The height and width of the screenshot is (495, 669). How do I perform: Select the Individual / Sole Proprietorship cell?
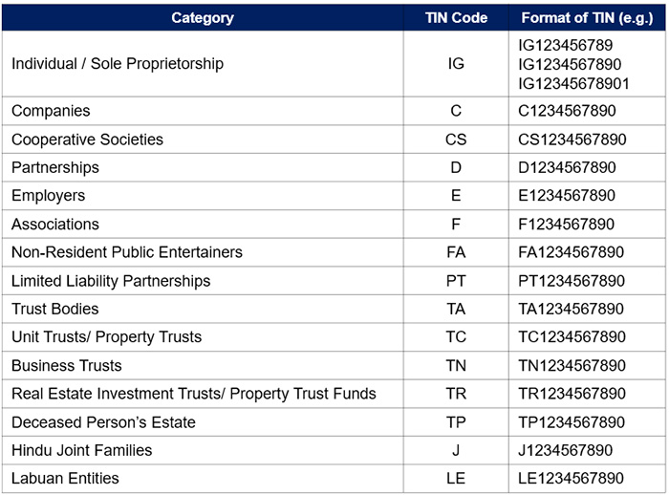point(118,64)
